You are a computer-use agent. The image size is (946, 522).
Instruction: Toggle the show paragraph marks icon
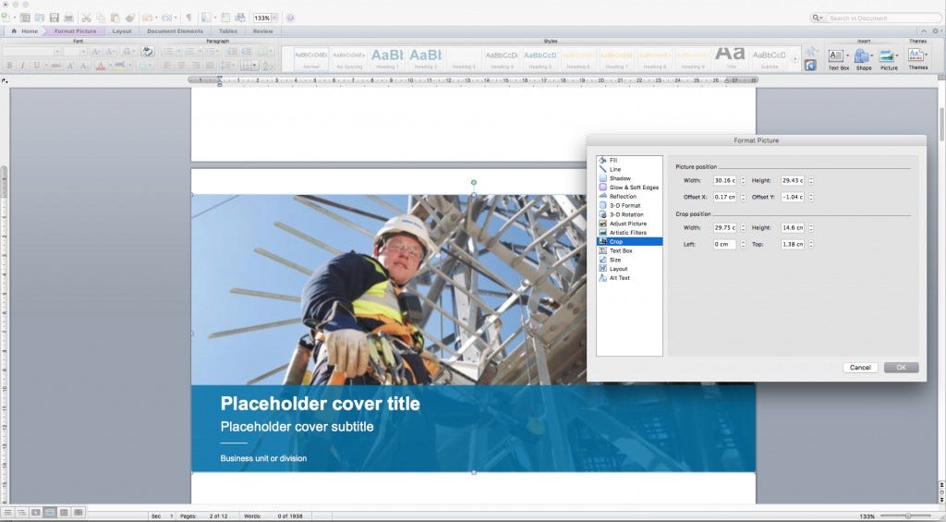click(x=188, y=18)
